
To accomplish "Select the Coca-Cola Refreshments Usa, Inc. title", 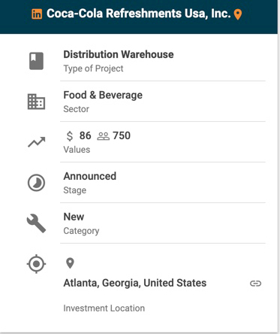I will click(138, 14).
